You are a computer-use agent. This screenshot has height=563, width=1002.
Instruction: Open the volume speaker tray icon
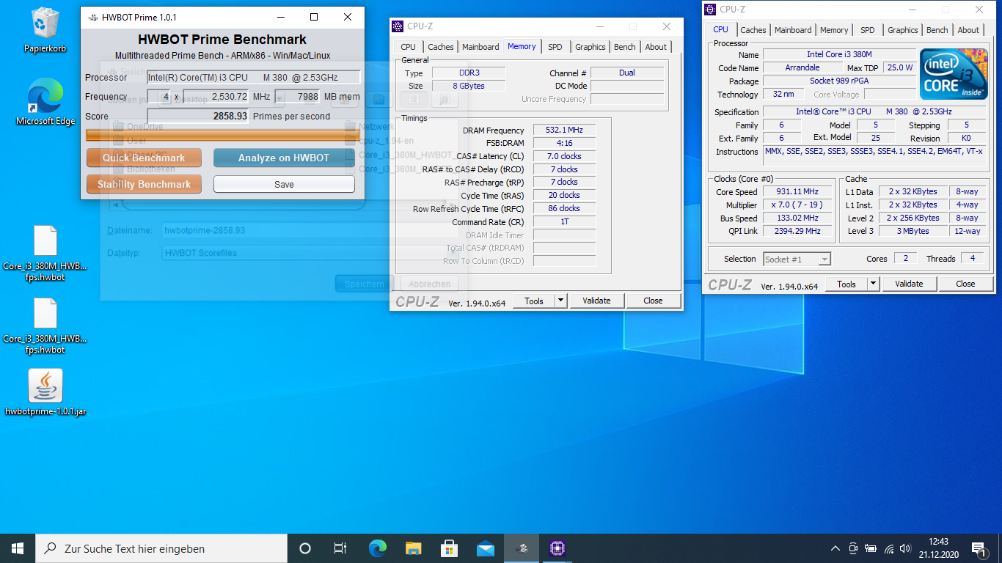point(906,548)
